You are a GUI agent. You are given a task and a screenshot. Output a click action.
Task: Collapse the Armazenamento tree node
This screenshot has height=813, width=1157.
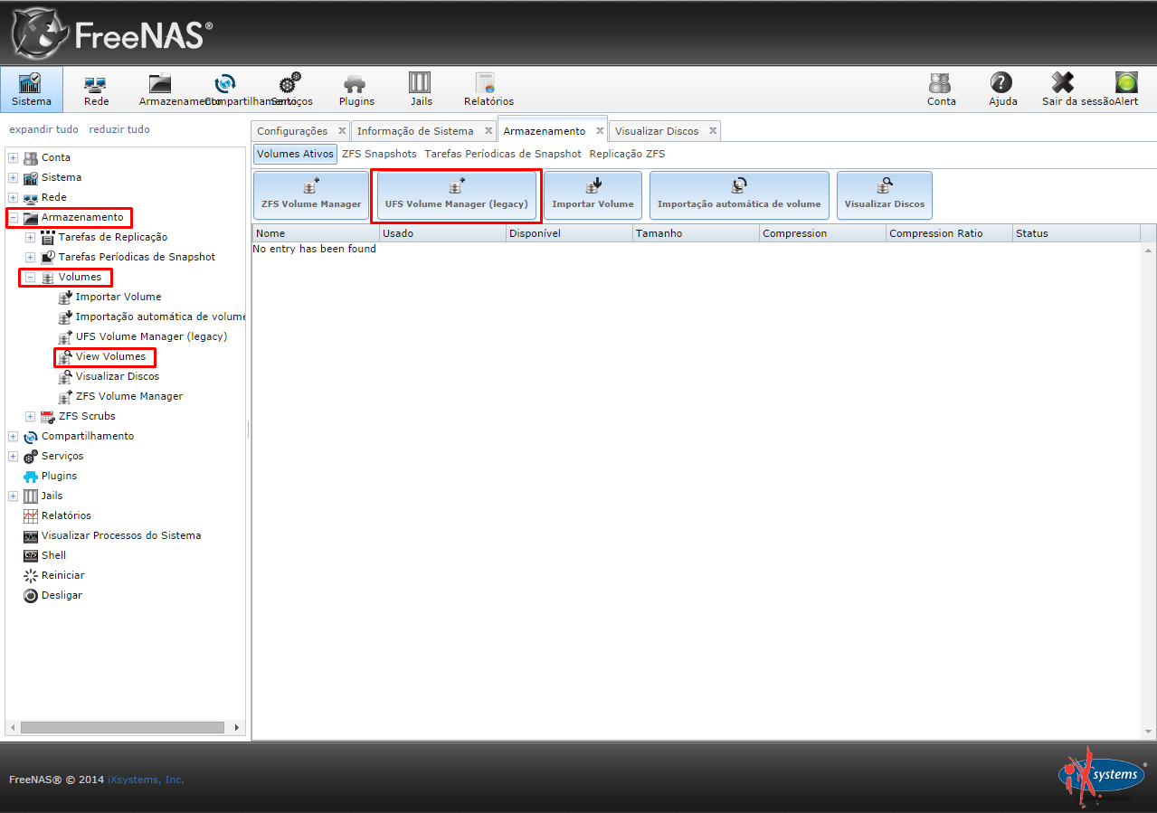tap(14, 218)
